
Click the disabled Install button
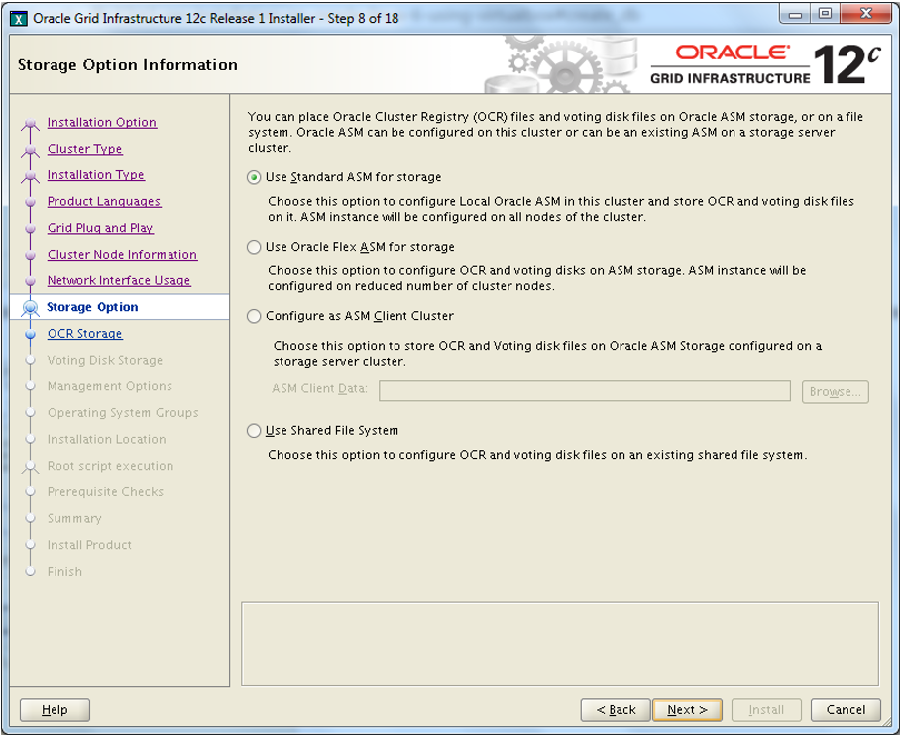point(766,710)
